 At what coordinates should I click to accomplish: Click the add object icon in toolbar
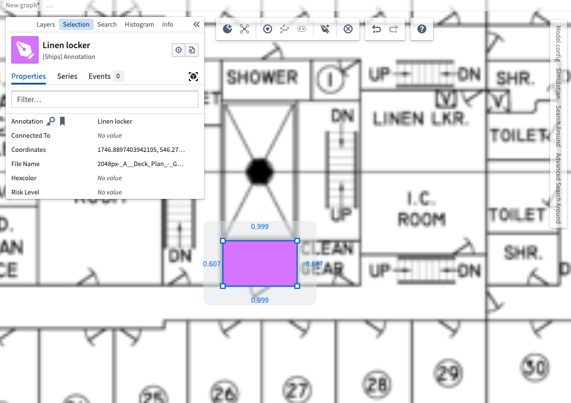[227, 29]
